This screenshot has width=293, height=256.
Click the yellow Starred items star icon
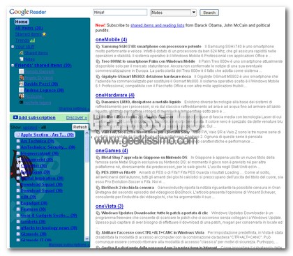coord(44,34)
